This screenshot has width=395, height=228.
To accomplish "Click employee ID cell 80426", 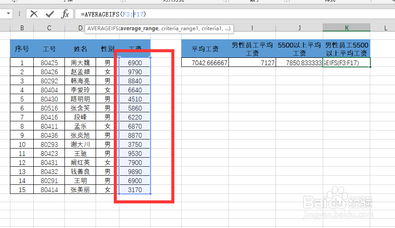I will click(x=49, y=72).
